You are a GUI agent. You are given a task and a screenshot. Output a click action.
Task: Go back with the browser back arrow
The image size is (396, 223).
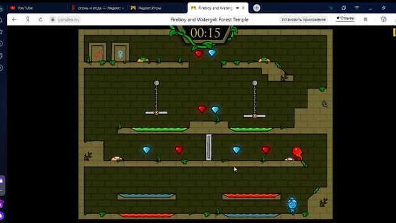tap(14, 19)
